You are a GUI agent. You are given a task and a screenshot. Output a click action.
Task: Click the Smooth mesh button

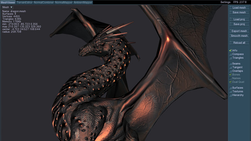(x=239, y=36)
